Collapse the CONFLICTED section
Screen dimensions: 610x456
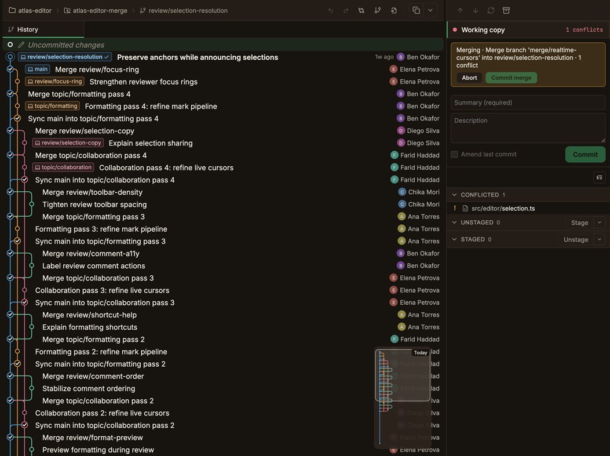click(454, 195)
